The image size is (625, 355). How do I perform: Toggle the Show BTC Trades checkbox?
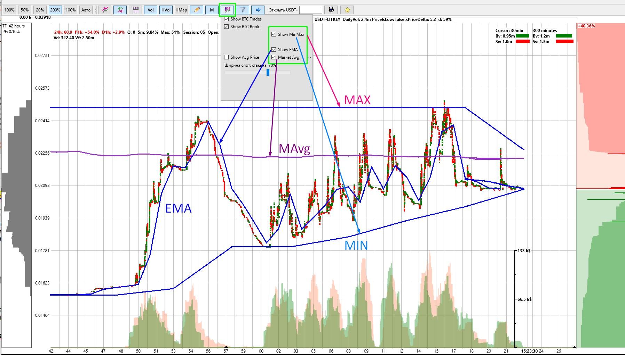pyautogui.click(x=227, y=19)
